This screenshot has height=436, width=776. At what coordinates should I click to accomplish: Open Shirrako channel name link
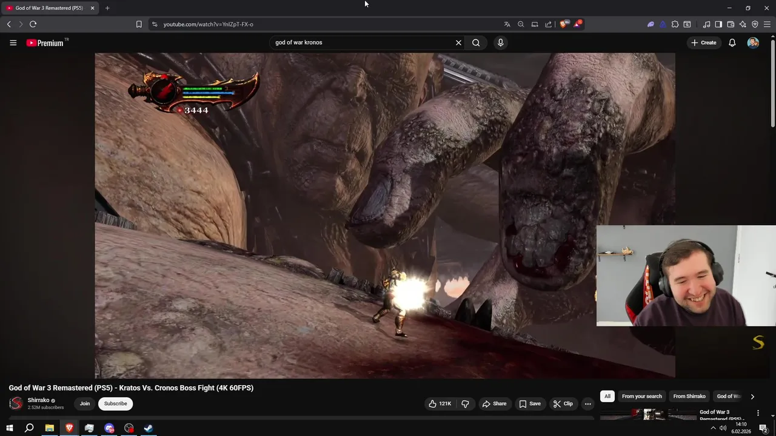pos(38,400)
